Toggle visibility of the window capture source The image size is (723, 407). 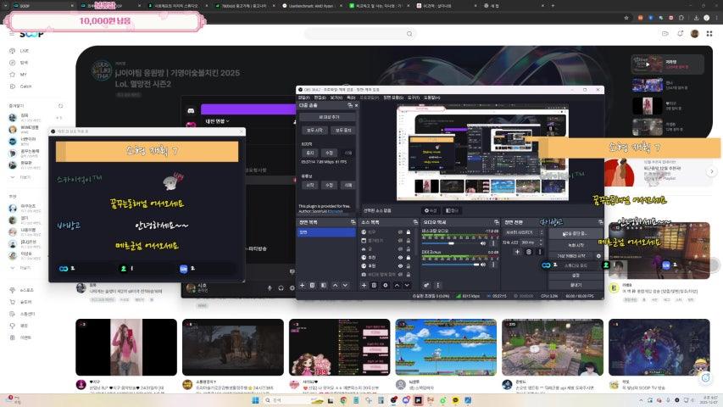[x=401, y=241]
